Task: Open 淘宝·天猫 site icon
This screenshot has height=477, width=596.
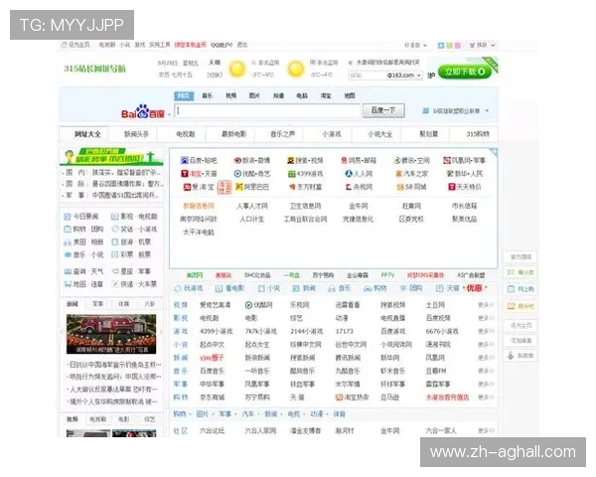Action: pos(185,174)
